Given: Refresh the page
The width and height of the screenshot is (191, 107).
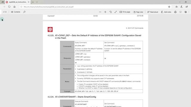Looking at the screenshot, I should tap(9, 7).
